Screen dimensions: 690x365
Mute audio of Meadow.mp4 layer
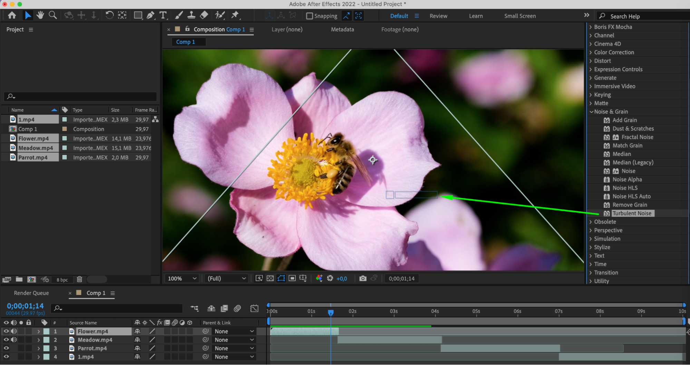14,340
